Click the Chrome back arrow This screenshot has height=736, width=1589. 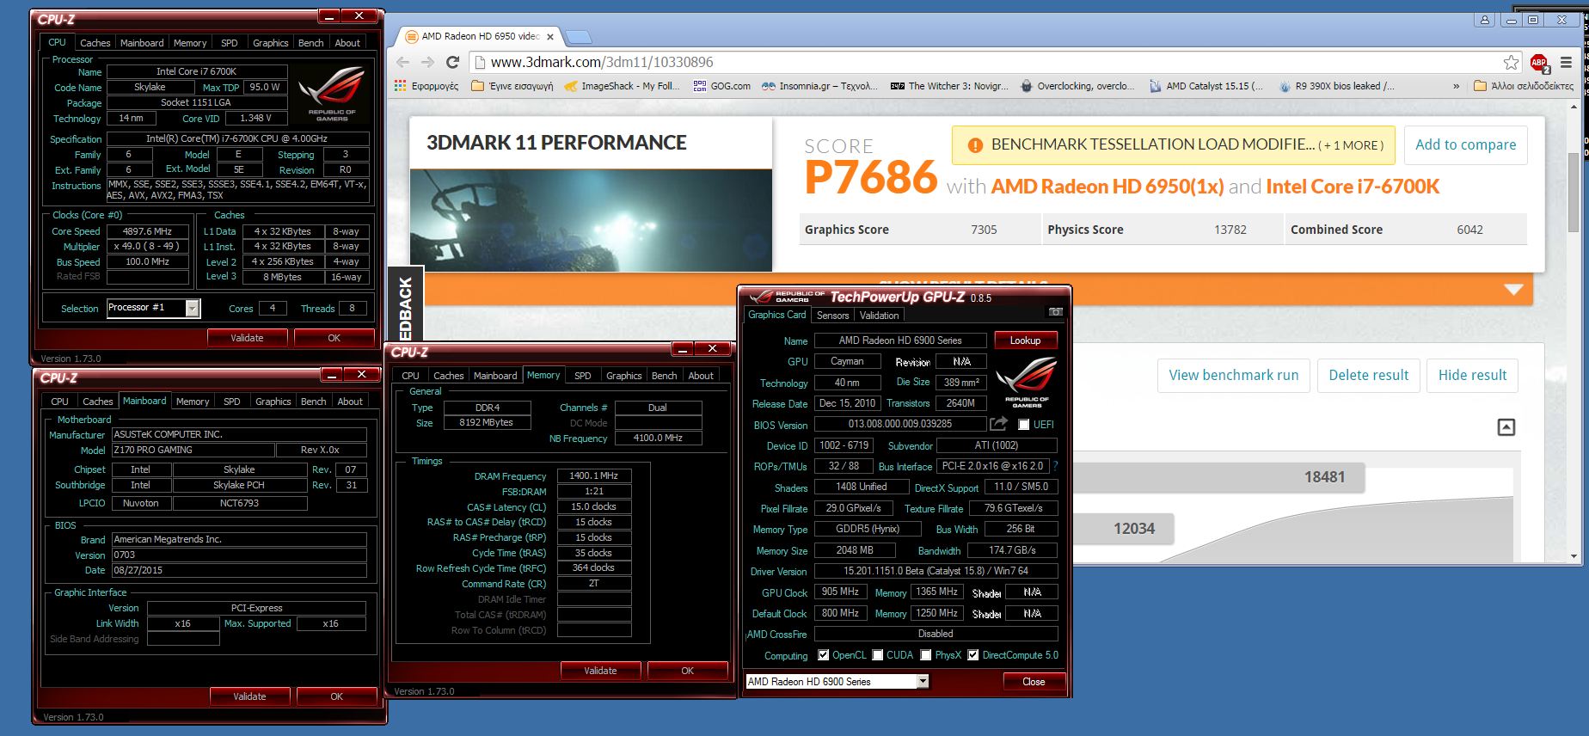pyautogui.click(x=402, y=62)
